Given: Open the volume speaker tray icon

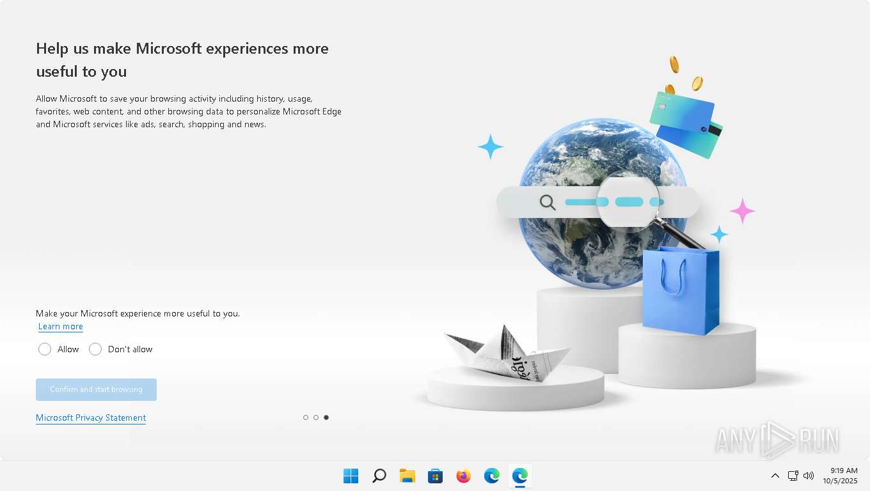Looking at the screenshot, I should [809, 476].
